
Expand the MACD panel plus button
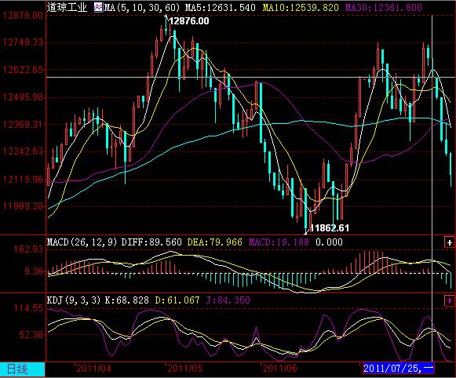point(450,242)
